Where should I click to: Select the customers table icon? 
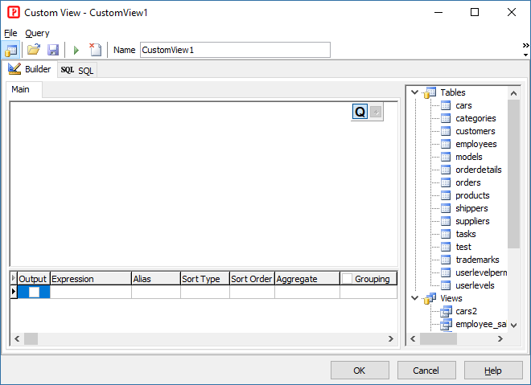coord(445,131)
